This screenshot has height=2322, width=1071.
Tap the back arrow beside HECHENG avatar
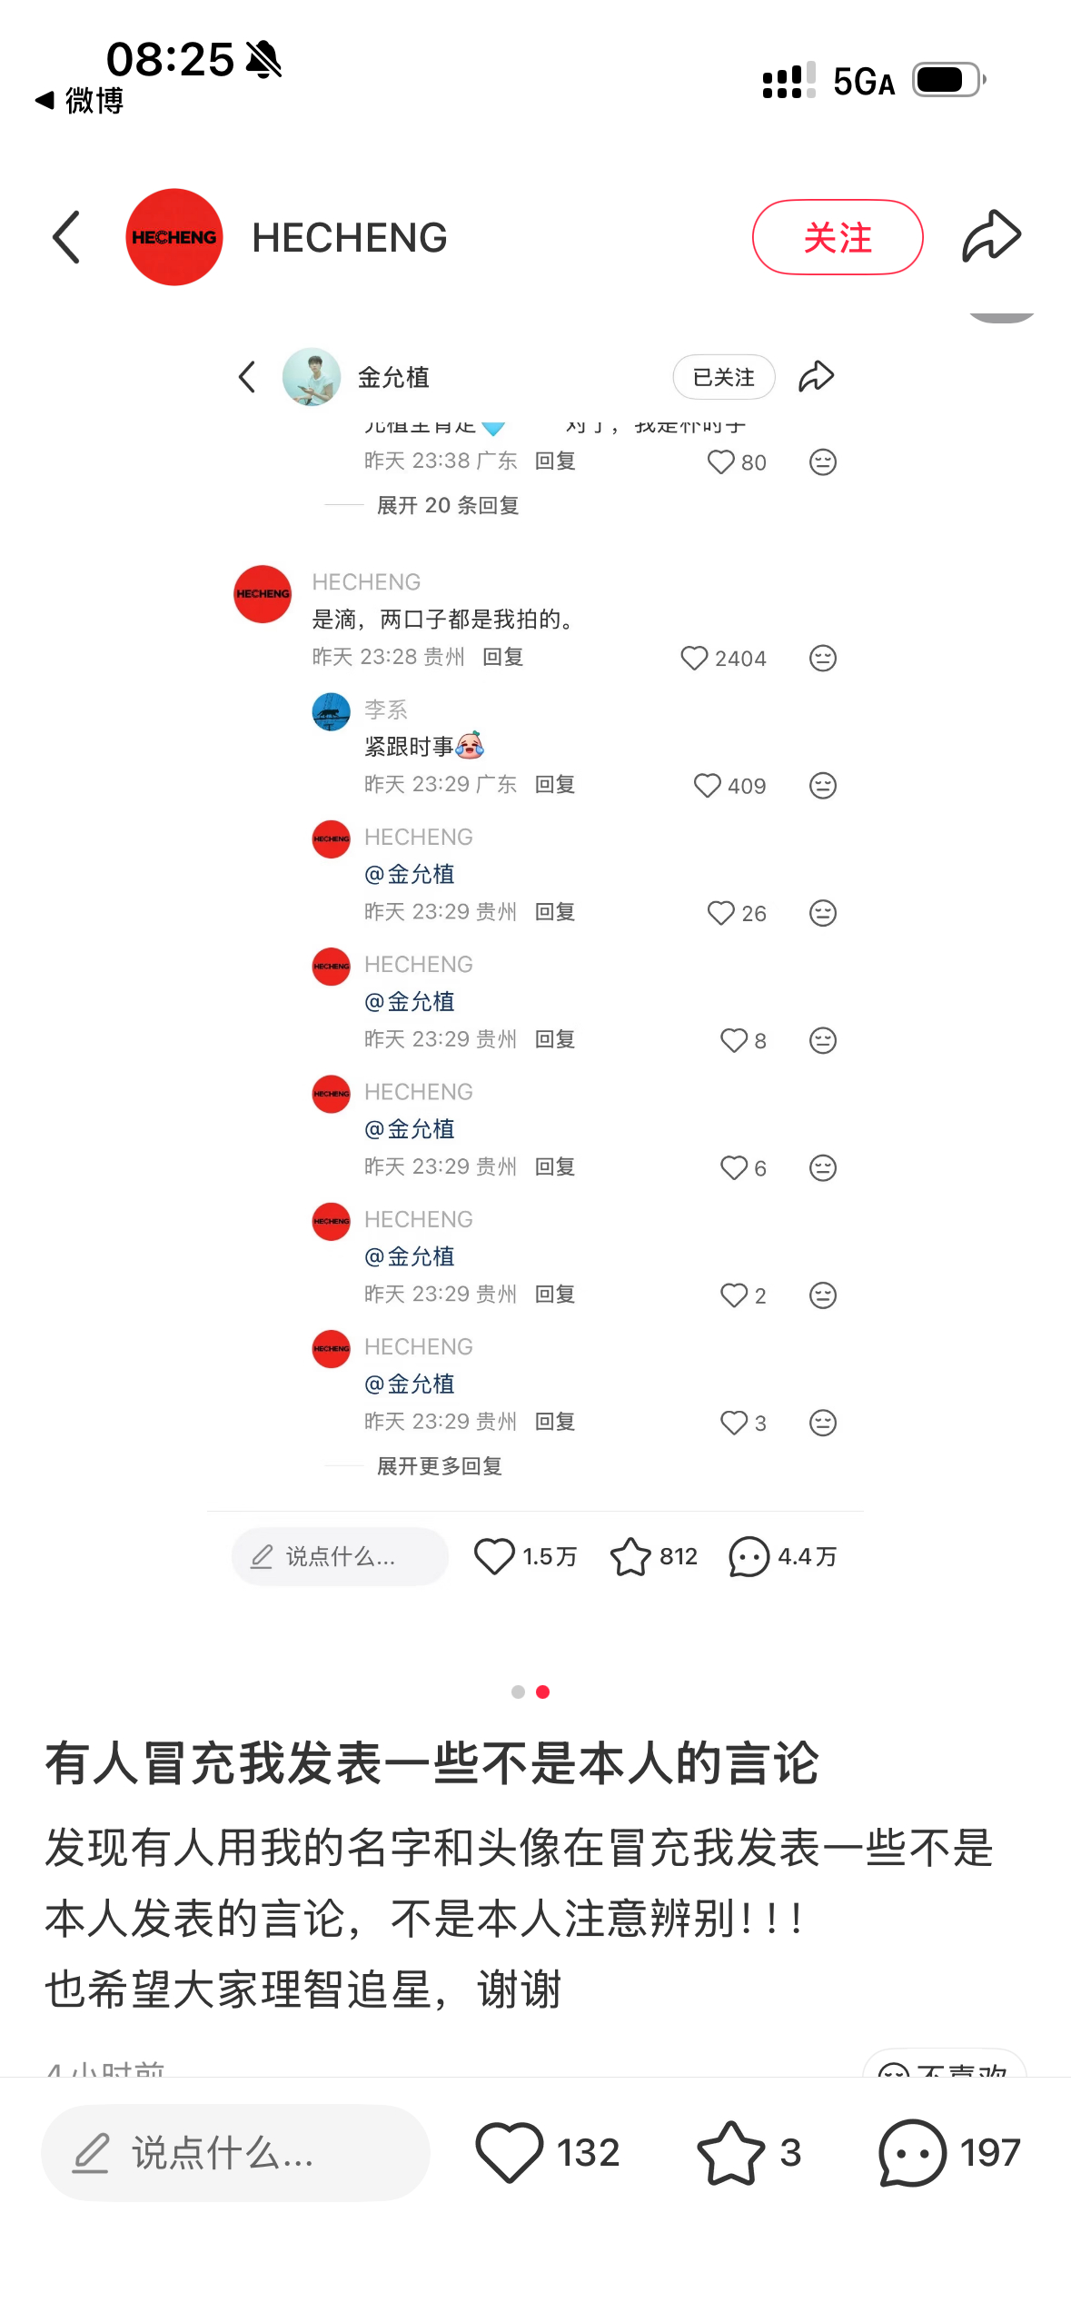[x=66, y=238]
